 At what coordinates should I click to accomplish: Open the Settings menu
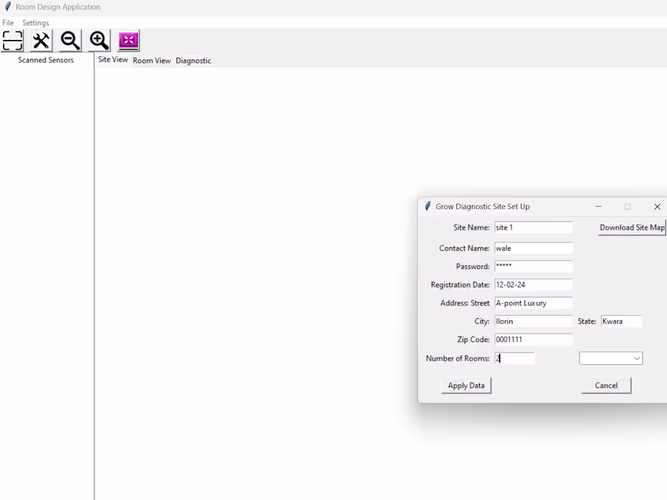[x=36, y=23]
